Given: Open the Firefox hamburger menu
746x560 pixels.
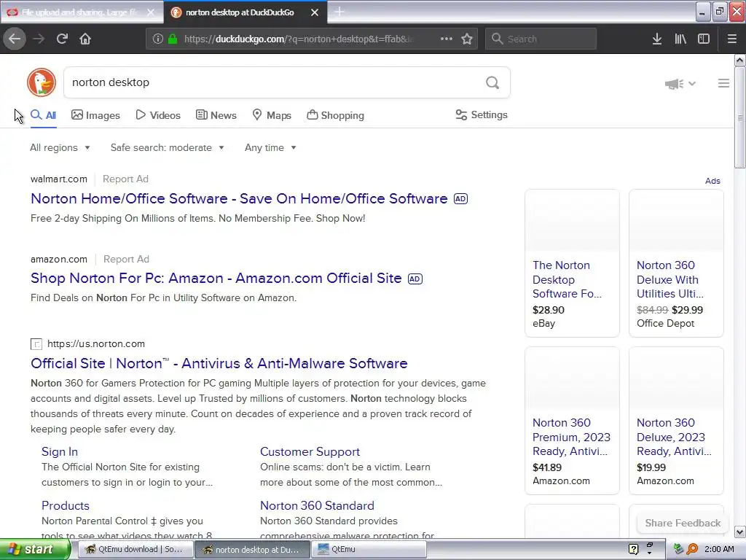Looking at the screenshot, I should pos(732,39).
